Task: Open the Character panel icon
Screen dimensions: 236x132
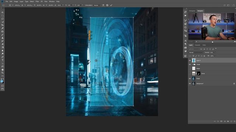Action: pos(185,41)
